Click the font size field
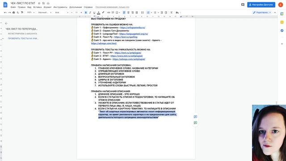286x161 pixels. [76, 13]
